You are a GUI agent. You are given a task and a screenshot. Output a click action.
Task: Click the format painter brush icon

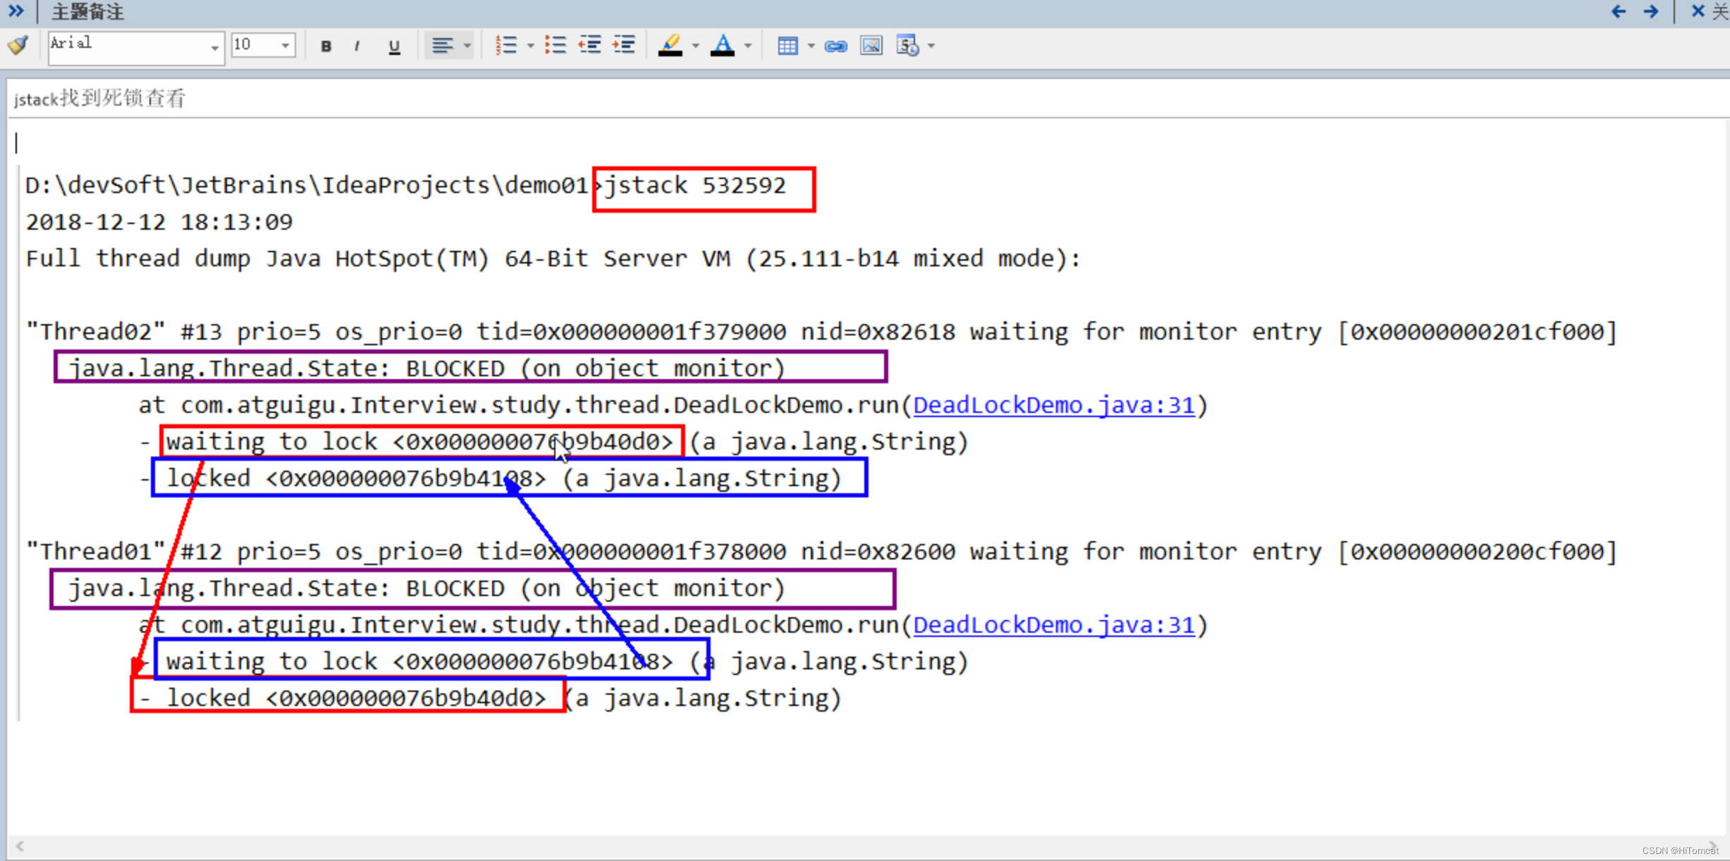[18, 45]
